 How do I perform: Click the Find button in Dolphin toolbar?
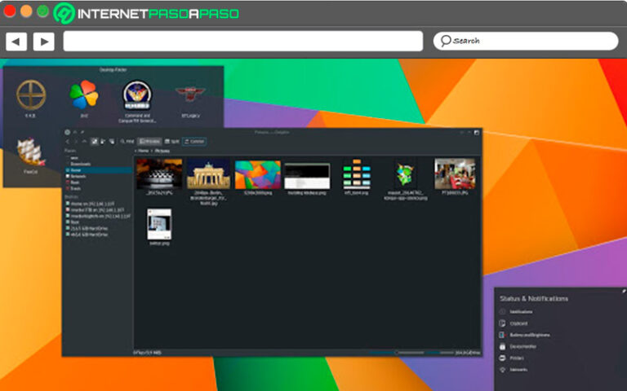(127, 141)
